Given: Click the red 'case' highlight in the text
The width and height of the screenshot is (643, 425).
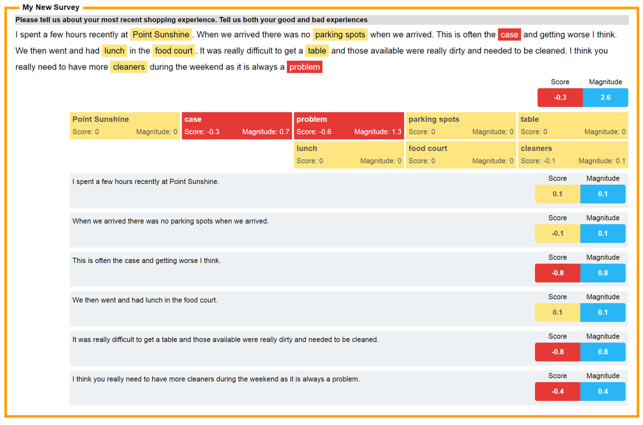Looking at the screenshot, I should 509,34.
